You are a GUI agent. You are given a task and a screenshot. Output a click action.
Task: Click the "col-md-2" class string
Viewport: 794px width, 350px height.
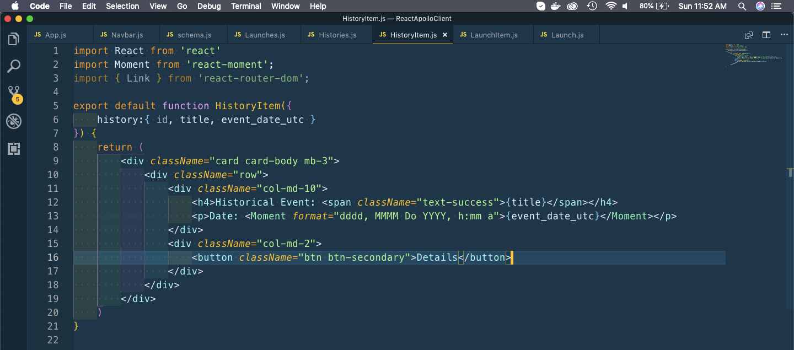coord(287,244)
